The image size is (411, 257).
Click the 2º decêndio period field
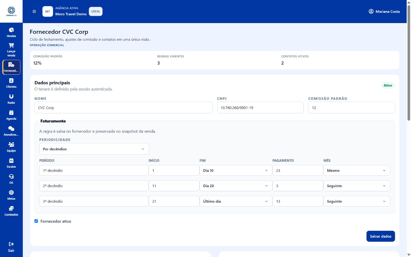(94, 186)
